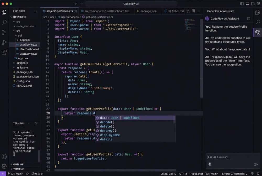Screen dimensions: 262x176
Task: Choose displayName from autocomplete list
Action: coord(135,135)
